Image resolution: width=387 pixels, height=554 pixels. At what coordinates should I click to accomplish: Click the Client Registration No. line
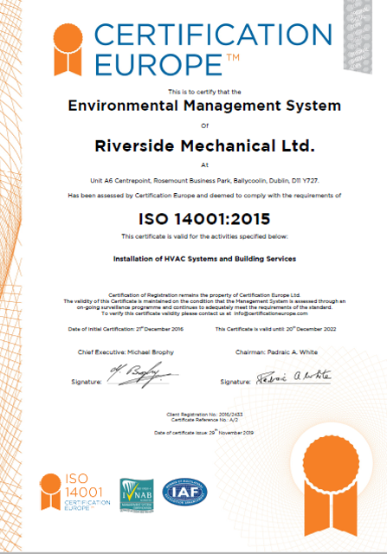pyautogui.click(x=204, y=415)
